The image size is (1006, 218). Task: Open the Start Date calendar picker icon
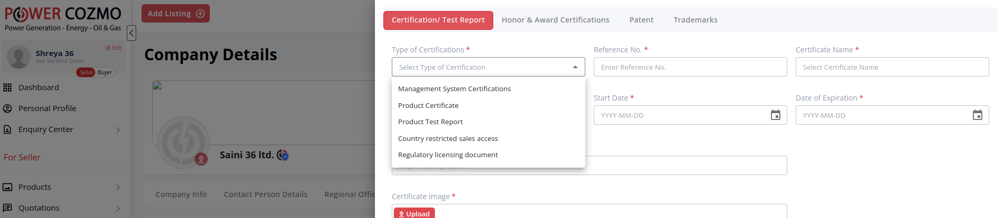coord(775,115)
